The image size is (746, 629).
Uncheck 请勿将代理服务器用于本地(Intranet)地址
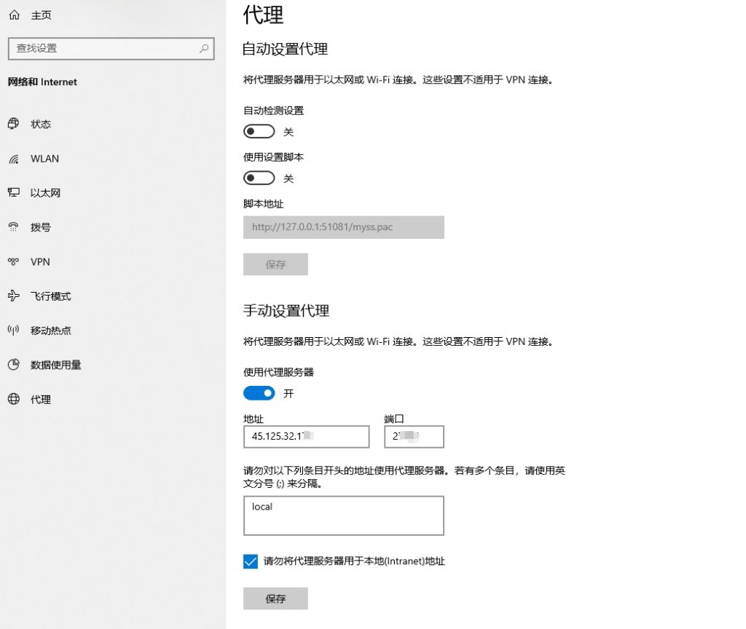point(251,561)
